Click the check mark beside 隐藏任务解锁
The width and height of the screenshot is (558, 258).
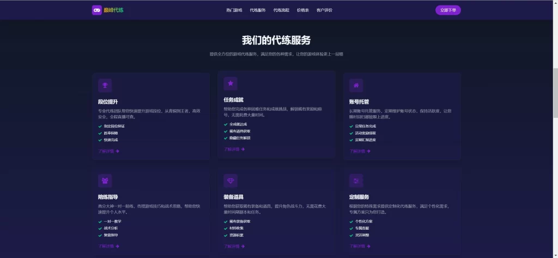tap(226, 138)
